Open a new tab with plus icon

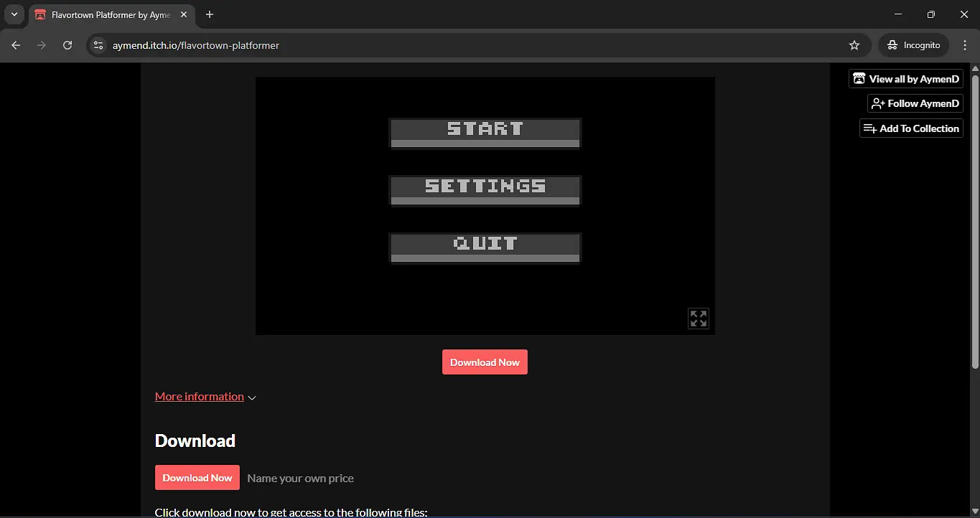pos(210,14)
